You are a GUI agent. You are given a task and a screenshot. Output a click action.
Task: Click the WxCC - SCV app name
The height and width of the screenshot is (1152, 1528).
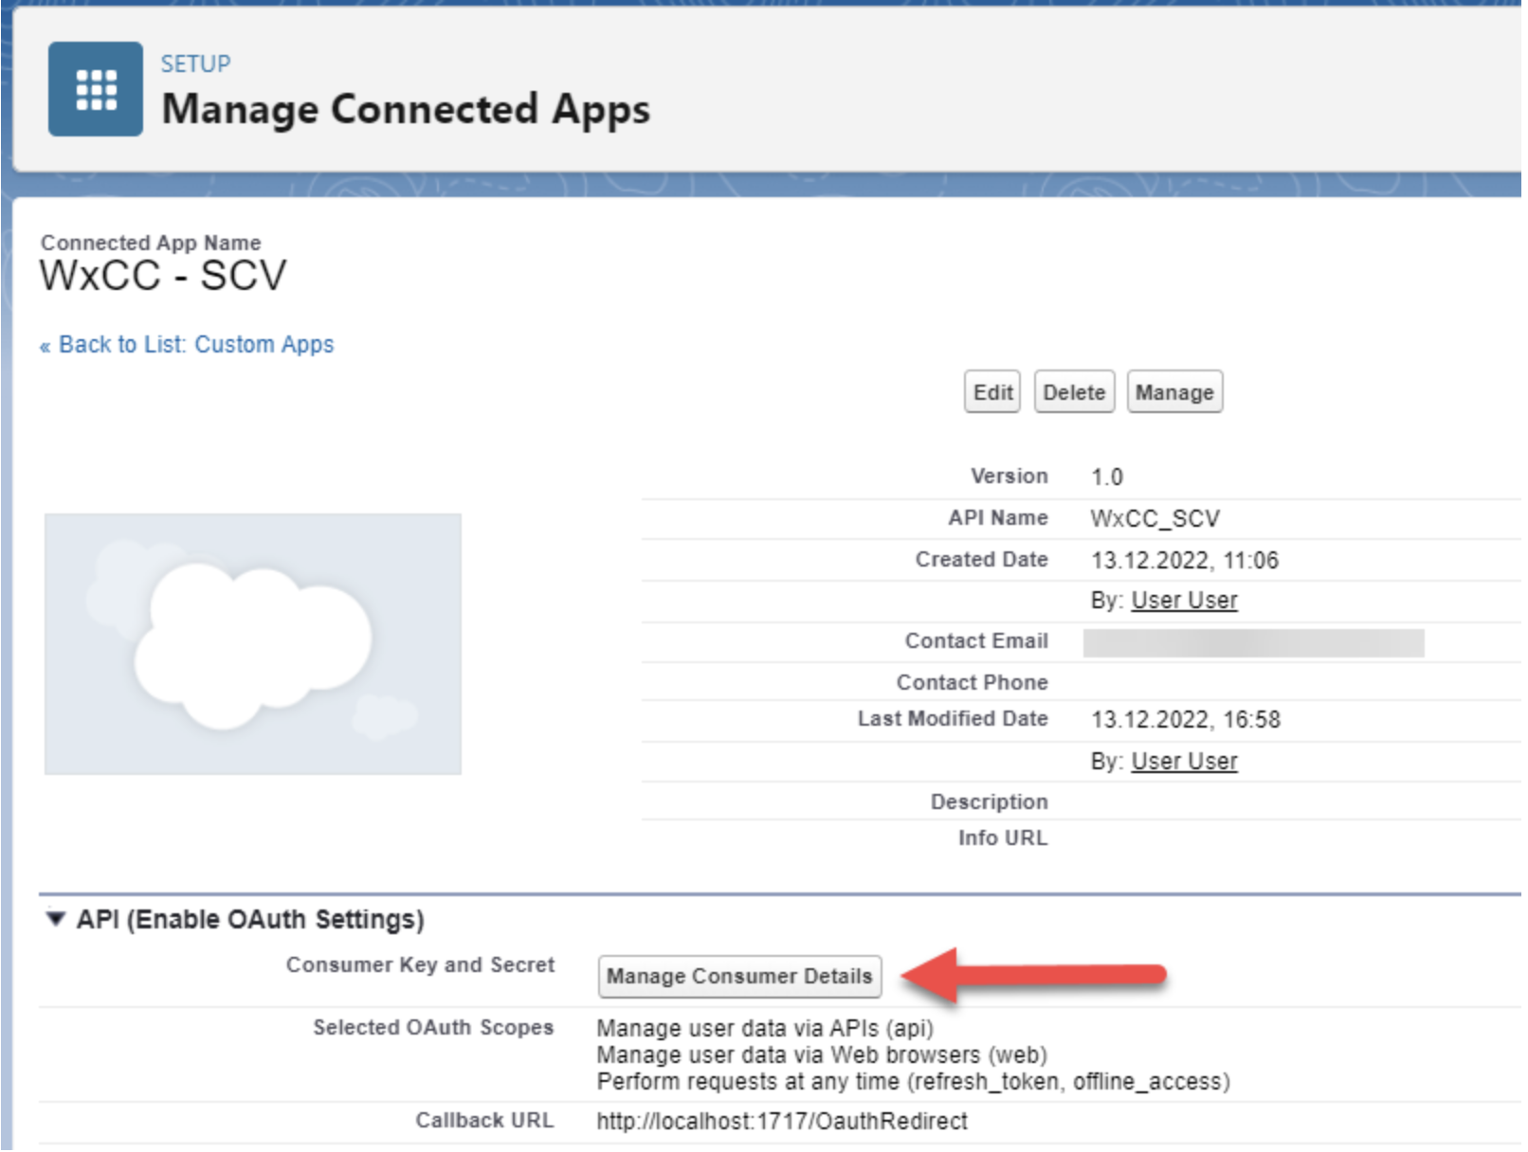click(163, 277)
